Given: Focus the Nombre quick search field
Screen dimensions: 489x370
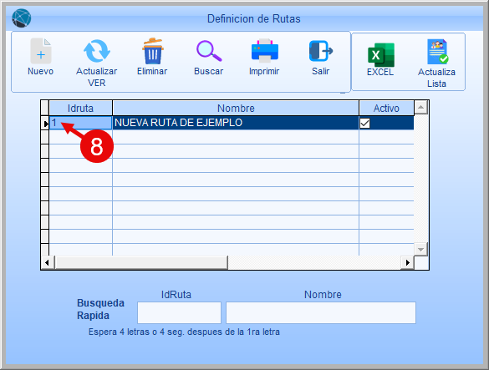Looking at the screenshot, I should [x=321, y=312].
